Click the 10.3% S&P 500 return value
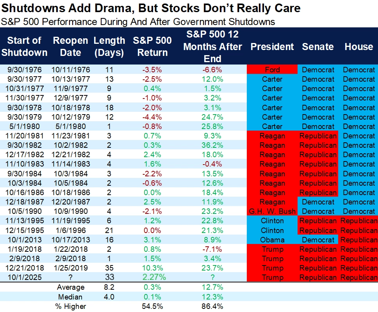 tap(150, 268)
